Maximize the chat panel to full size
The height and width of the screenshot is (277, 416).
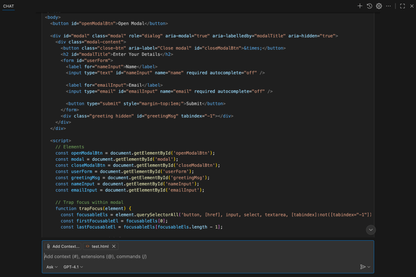(403, 6)
